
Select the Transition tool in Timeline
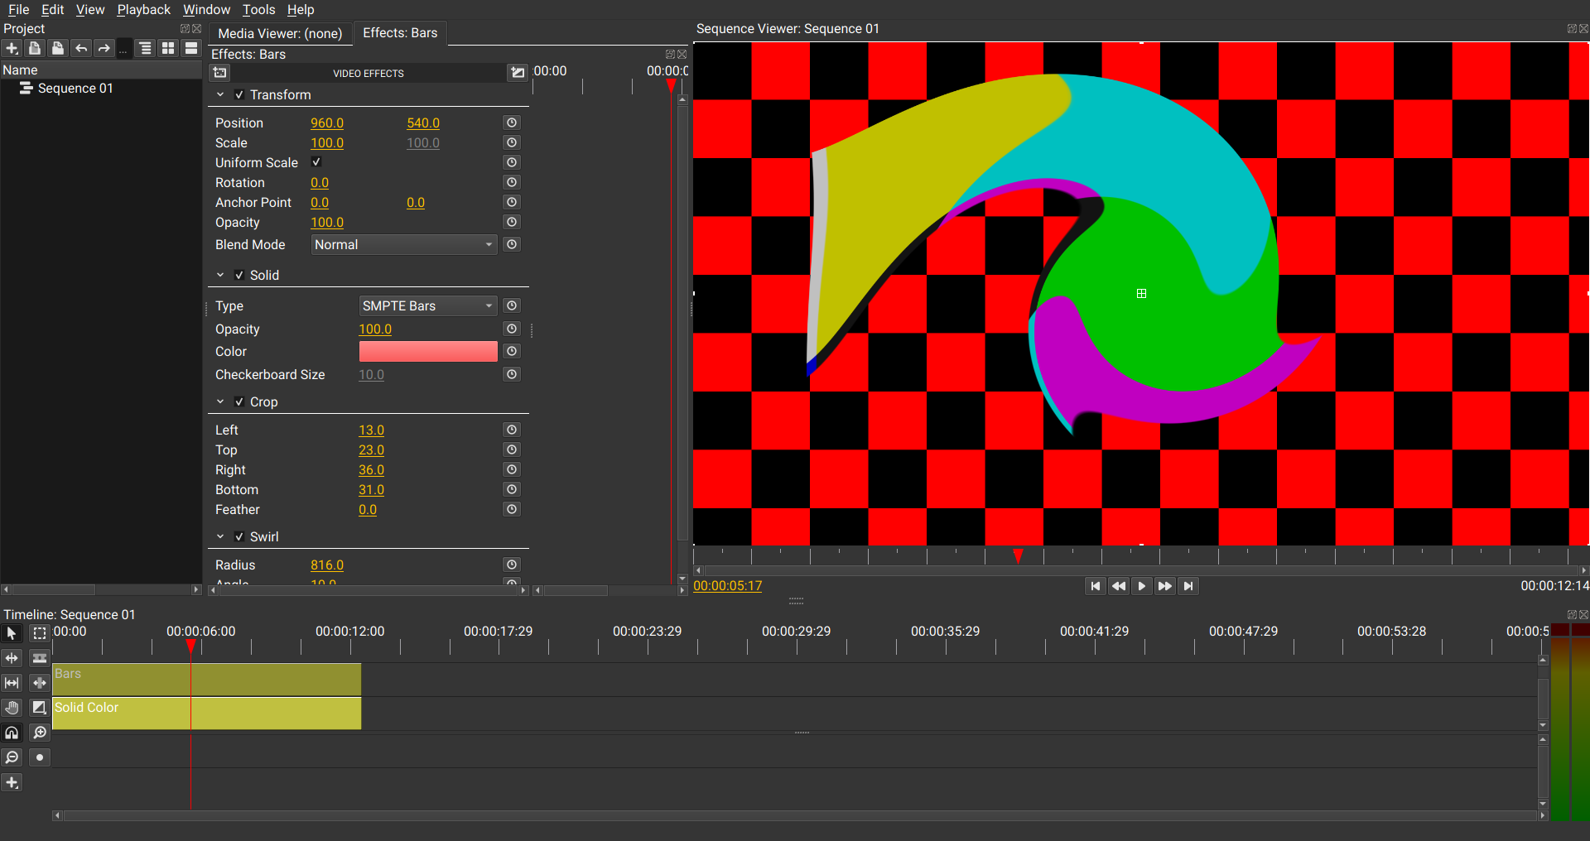click(x=39, y=708)
